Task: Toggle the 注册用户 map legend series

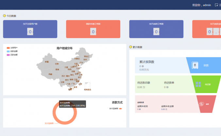Action: pos(12,48)
